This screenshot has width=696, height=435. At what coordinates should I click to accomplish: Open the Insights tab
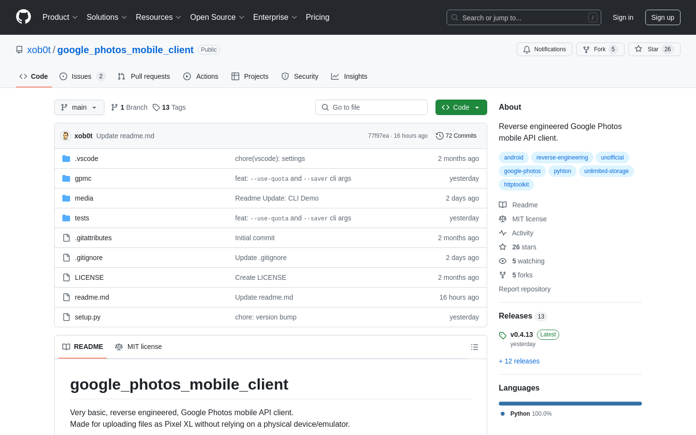click(349, 76)
